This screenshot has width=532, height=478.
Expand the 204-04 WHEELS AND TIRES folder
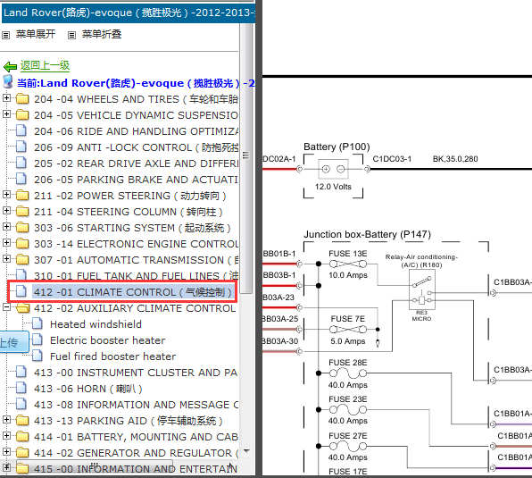[x=6, y=97]
